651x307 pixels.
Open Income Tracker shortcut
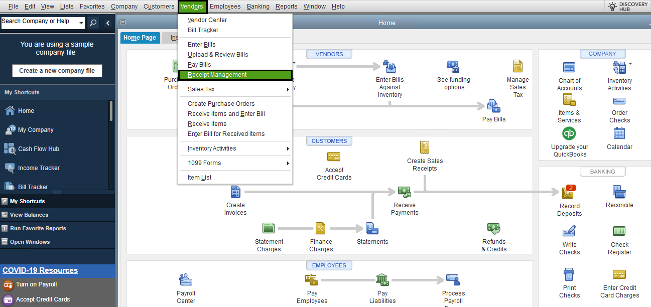click(39, 168)
